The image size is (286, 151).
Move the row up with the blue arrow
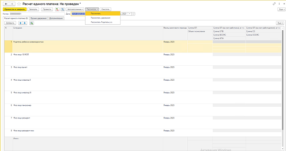click(x=20, y=23)
